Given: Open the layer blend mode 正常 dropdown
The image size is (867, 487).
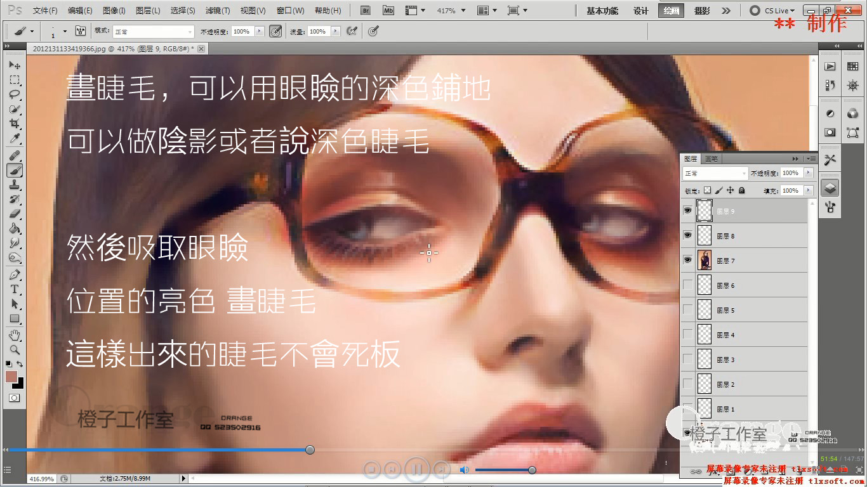Looking at the screenshot, I should [x=715, y=173].
